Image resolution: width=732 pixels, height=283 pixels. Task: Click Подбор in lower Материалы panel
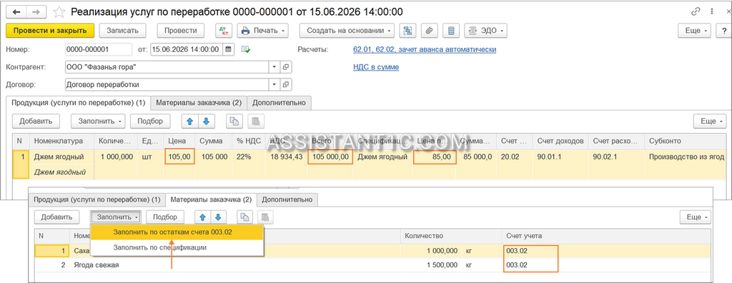point(165,217)
